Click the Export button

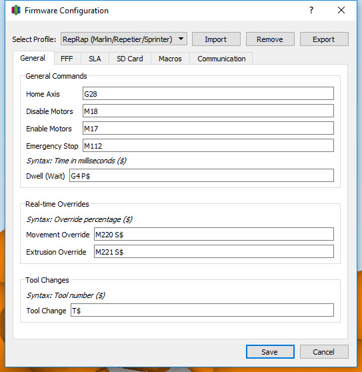click(324, 39)
